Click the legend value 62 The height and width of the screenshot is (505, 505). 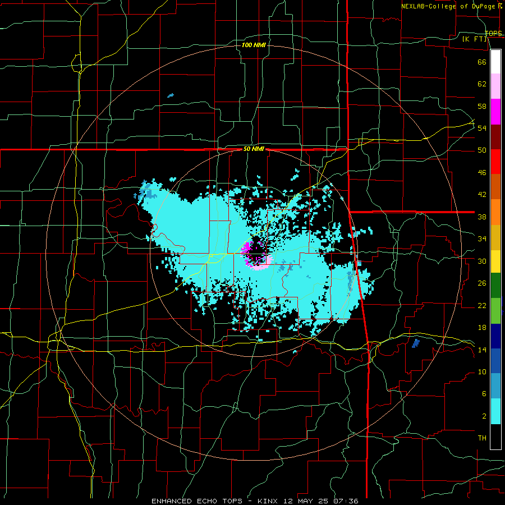point(482,84)
